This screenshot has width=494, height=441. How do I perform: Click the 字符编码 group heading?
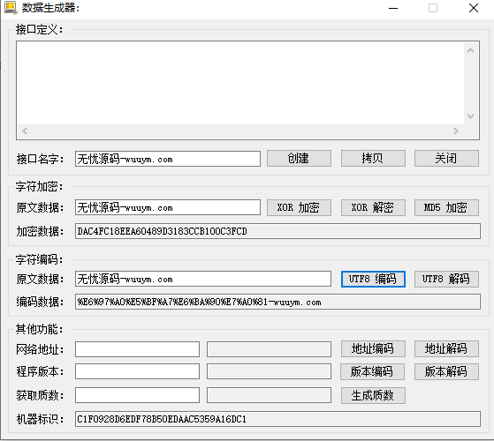click(39, 259)
